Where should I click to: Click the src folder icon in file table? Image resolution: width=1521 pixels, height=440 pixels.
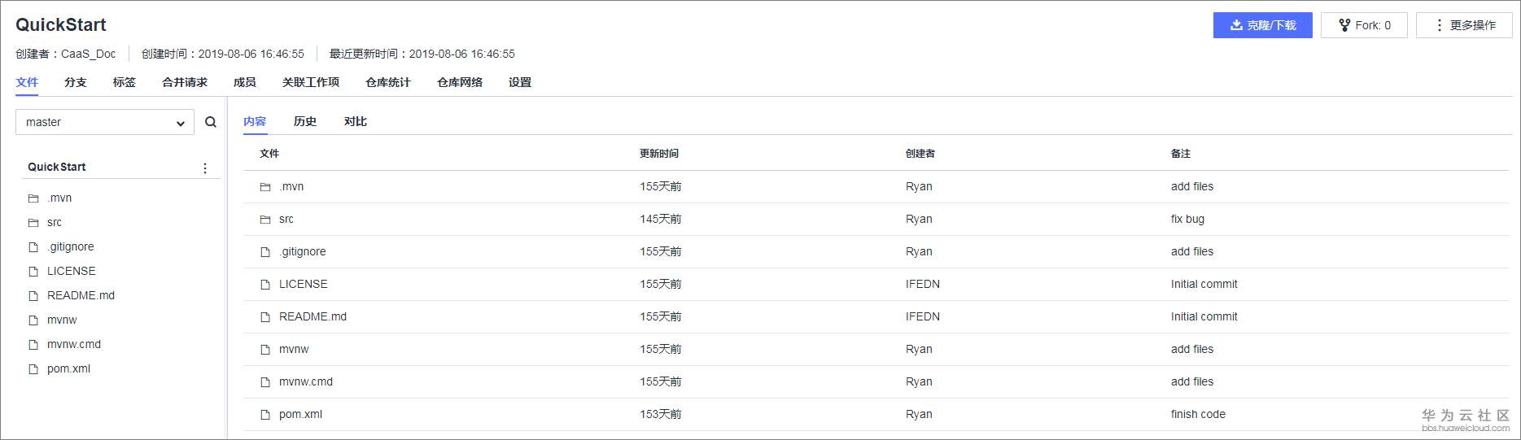pos(265,220)
